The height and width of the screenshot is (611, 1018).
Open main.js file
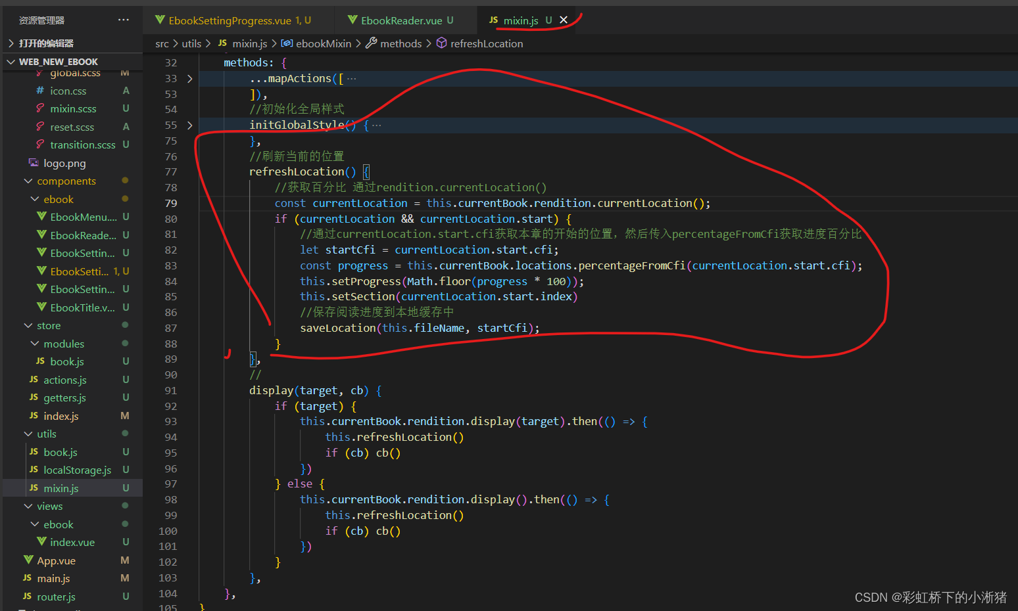click(x=53, y=579)
